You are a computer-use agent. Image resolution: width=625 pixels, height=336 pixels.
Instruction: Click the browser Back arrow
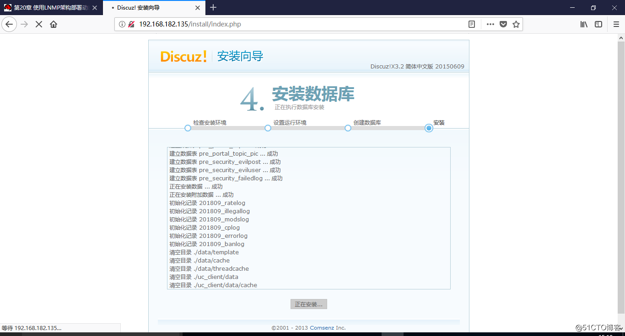[x=9, y=24]
